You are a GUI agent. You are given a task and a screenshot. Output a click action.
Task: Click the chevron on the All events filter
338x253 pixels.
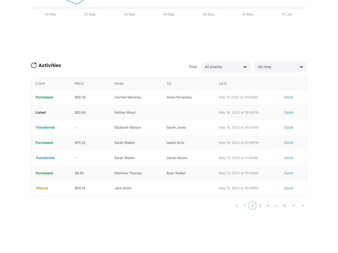(245, 67)
